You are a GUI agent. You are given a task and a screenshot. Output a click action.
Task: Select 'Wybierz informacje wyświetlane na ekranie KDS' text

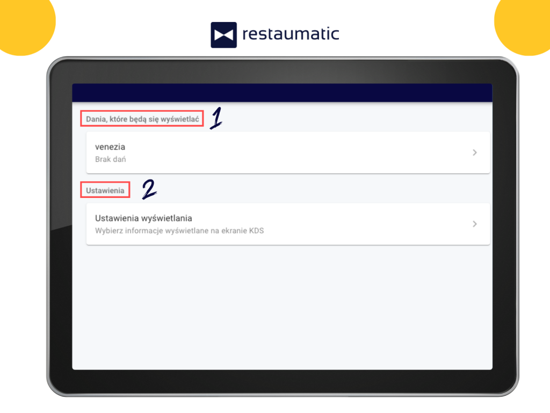click(x=179, y=231)
